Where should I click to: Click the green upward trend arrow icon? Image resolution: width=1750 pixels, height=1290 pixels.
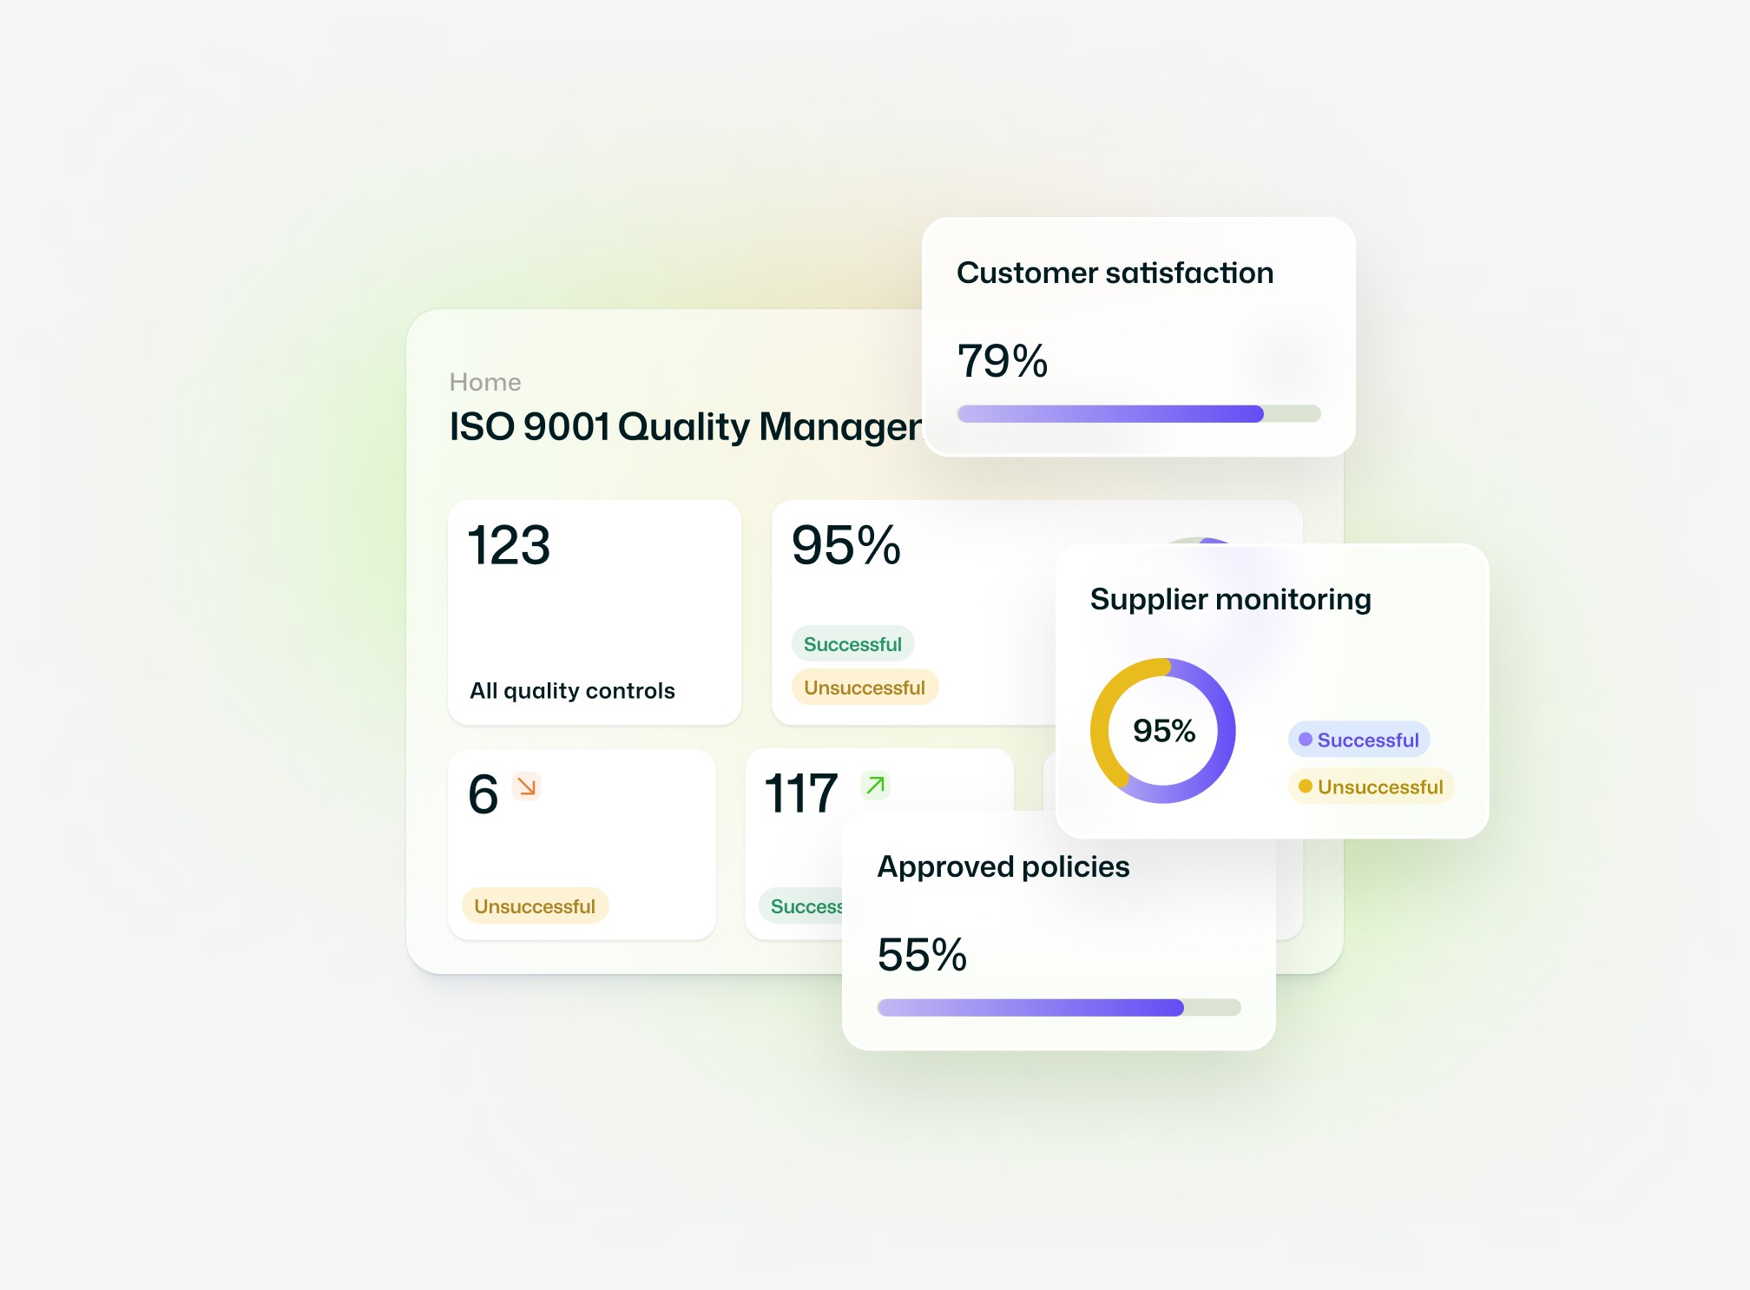[x=875, y=785]
